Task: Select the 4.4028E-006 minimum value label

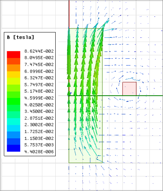Action: (39, 152)
